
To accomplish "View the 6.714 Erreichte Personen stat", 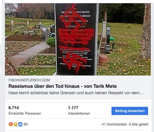I will (25, 110).
